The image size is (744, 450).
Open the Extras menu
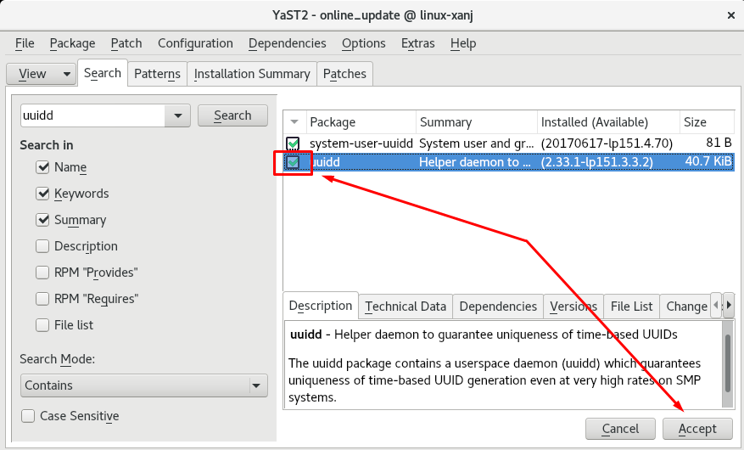(x=417, y=43)
